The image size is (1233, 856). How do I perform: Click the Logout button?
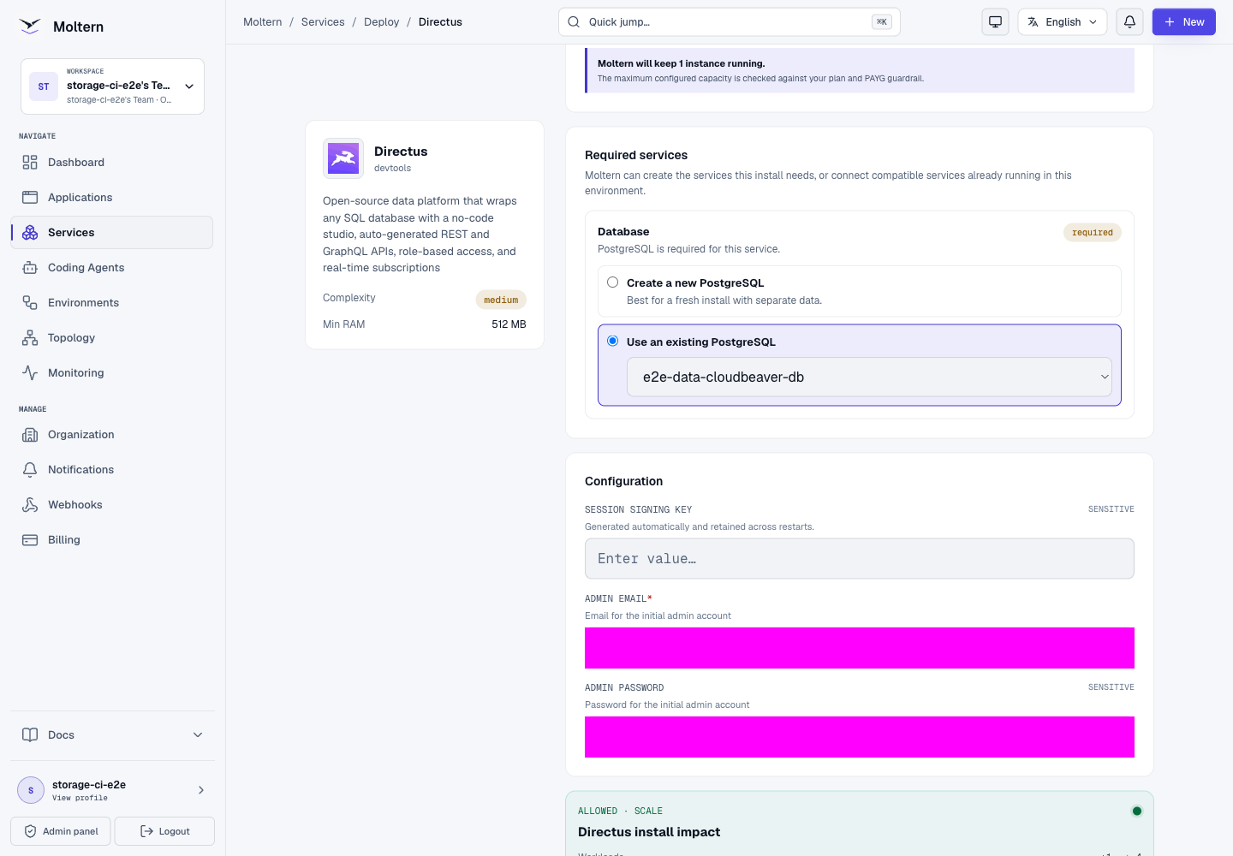(x=164, y=831)
